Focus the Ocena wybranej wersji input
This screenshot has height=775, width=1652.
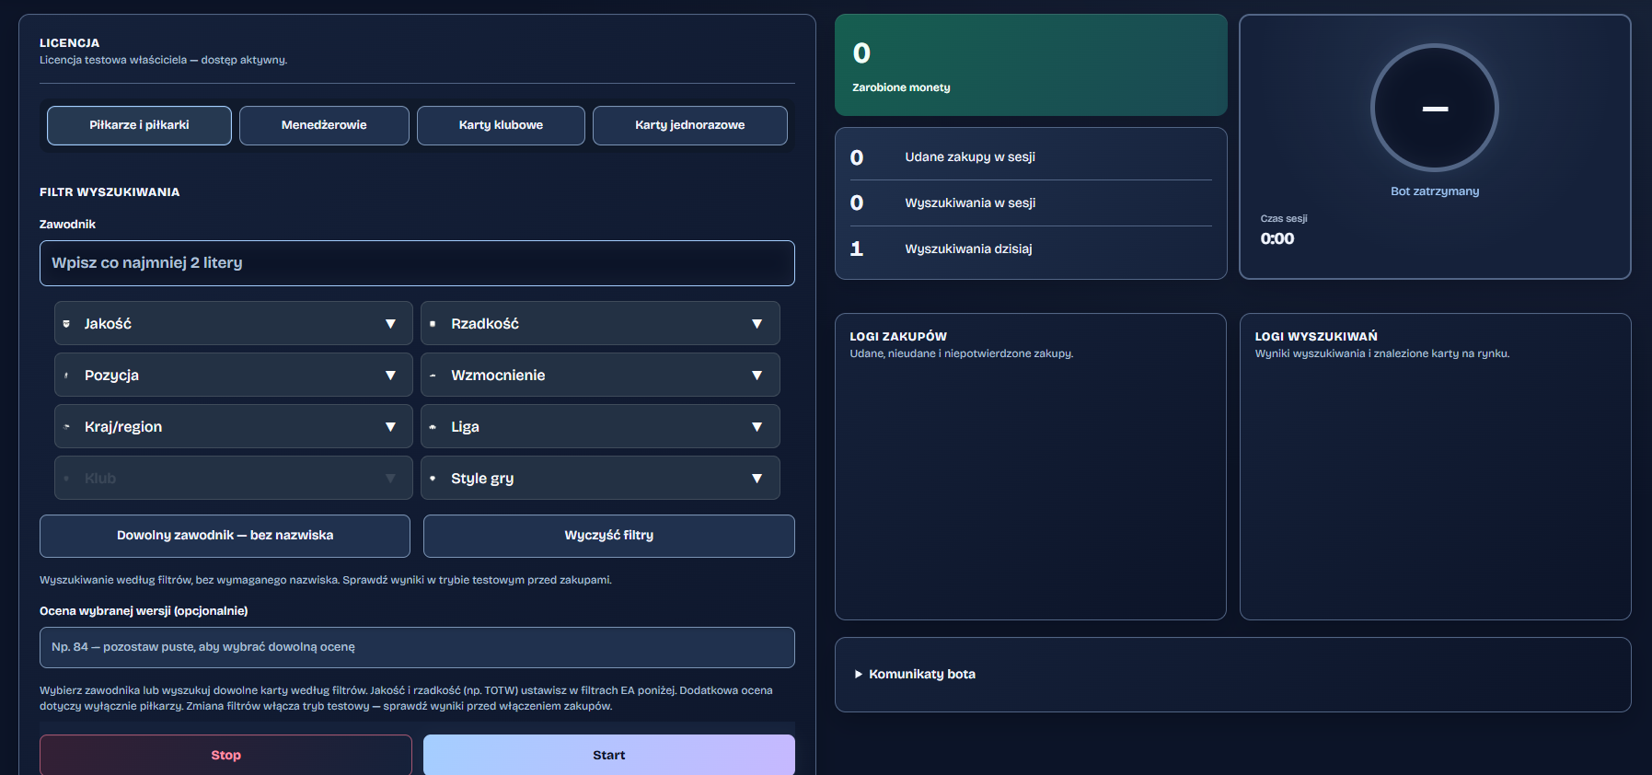417,647
